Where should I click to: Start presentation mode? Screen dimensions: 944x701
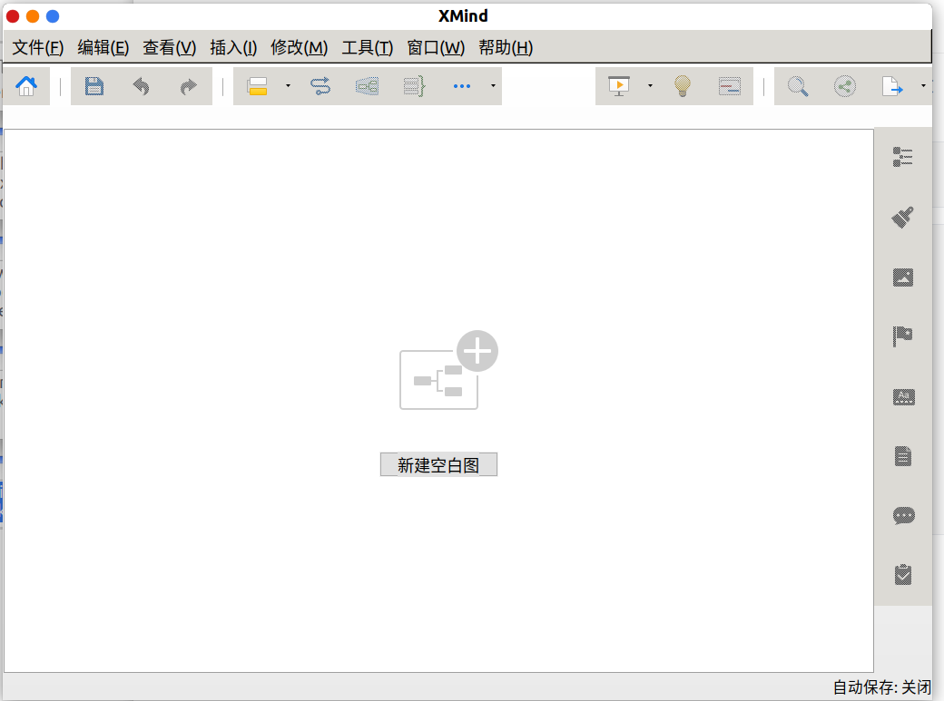click(619, 86)
